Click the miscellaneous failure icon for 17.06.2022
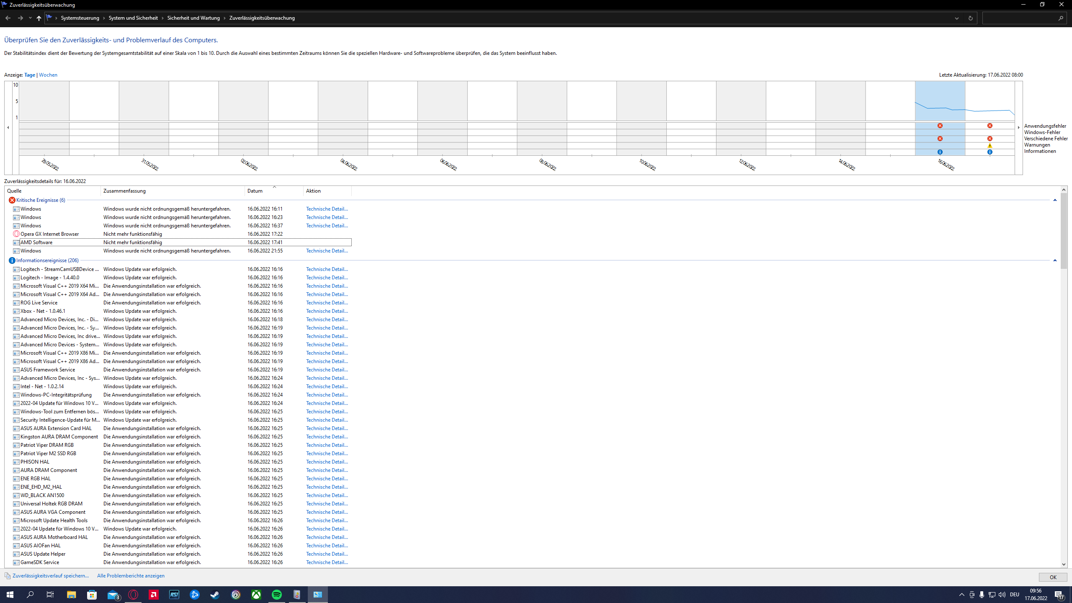Viewport: 1072px width, 603px height. [x=990, y=139]
